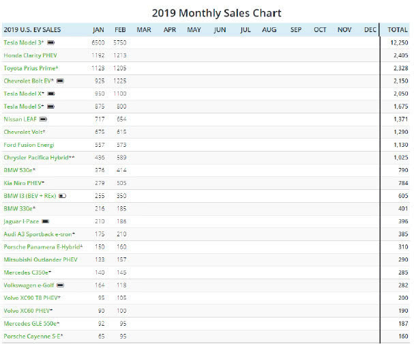Click the battery icon next to Volkswagen e-Golf

point(59,285)
